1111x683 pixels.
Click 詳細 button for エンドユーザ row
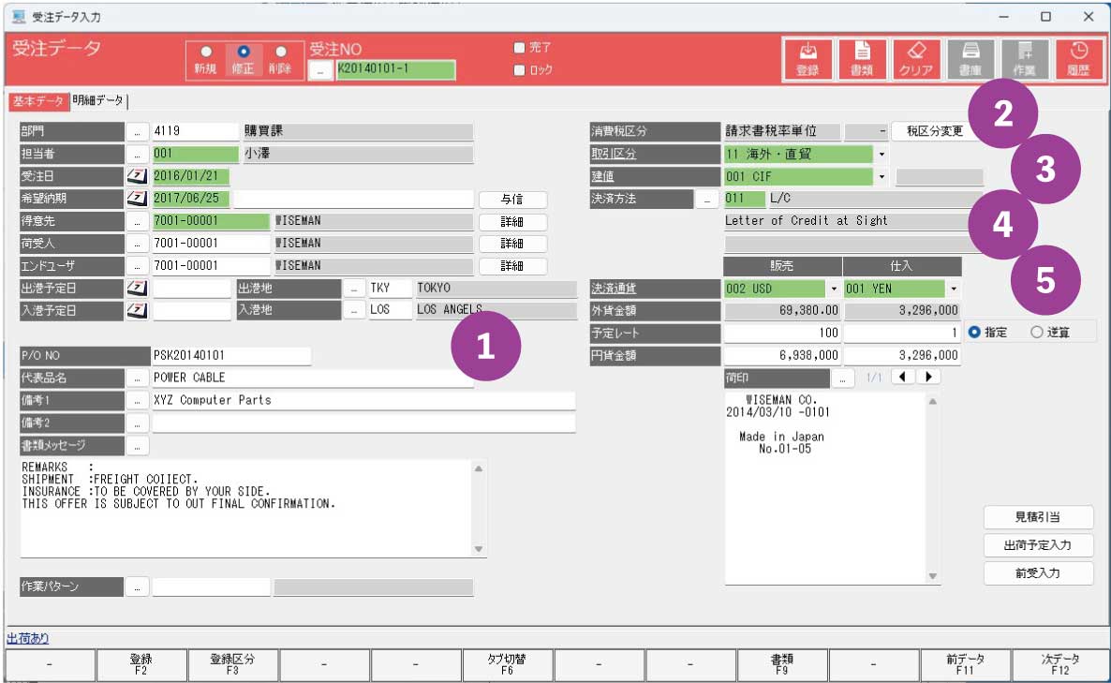pyautogui.click(x=512, y=266)
